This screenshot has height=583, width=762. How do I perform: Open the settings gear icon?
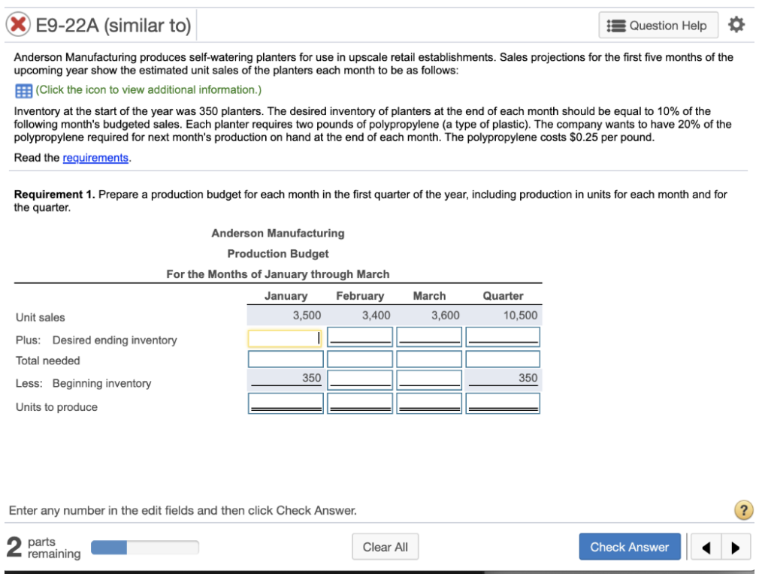pyautogui.click(x=736, y=24)
